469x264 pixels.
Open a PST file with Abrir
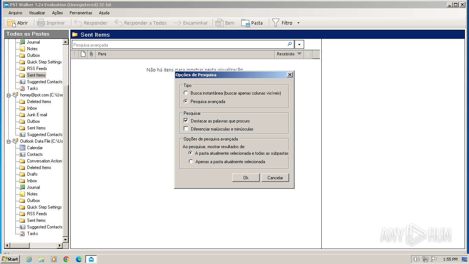click(18, 23)
